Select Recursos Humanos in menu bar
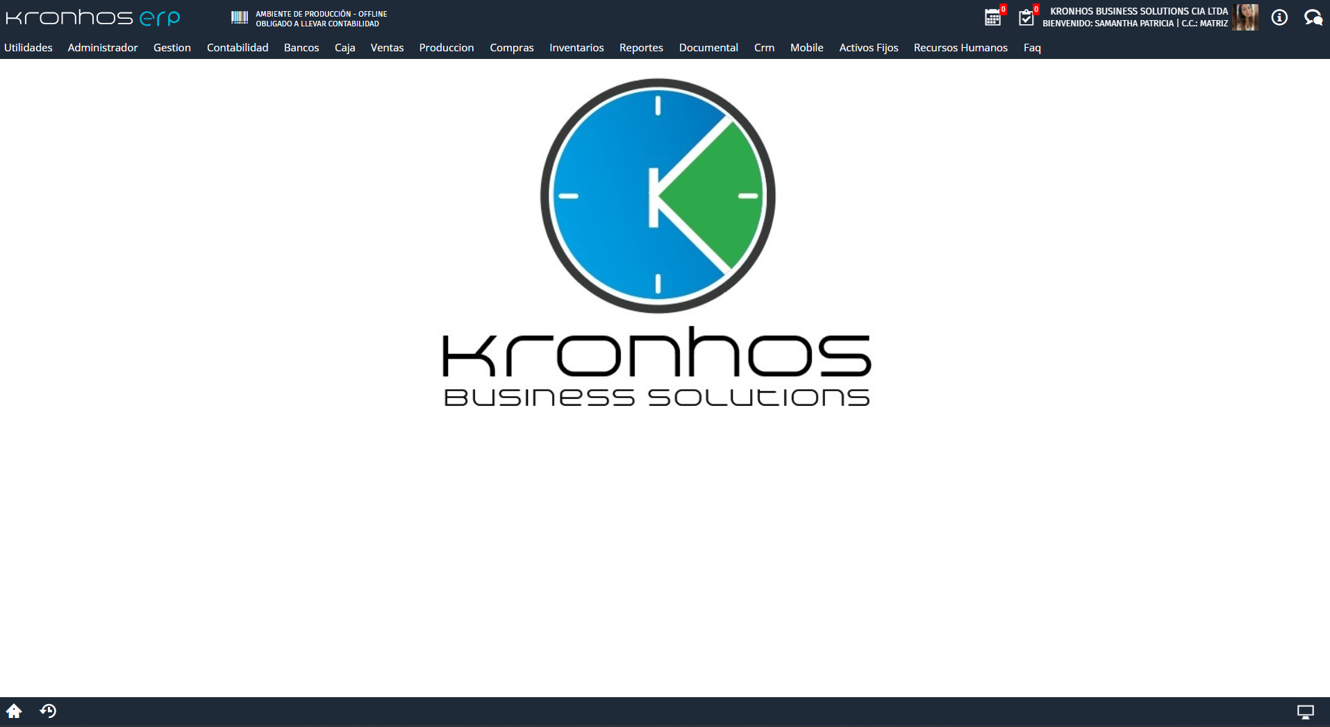The width and height of the screenshot is (1330, 727). (x=961, y=47)
